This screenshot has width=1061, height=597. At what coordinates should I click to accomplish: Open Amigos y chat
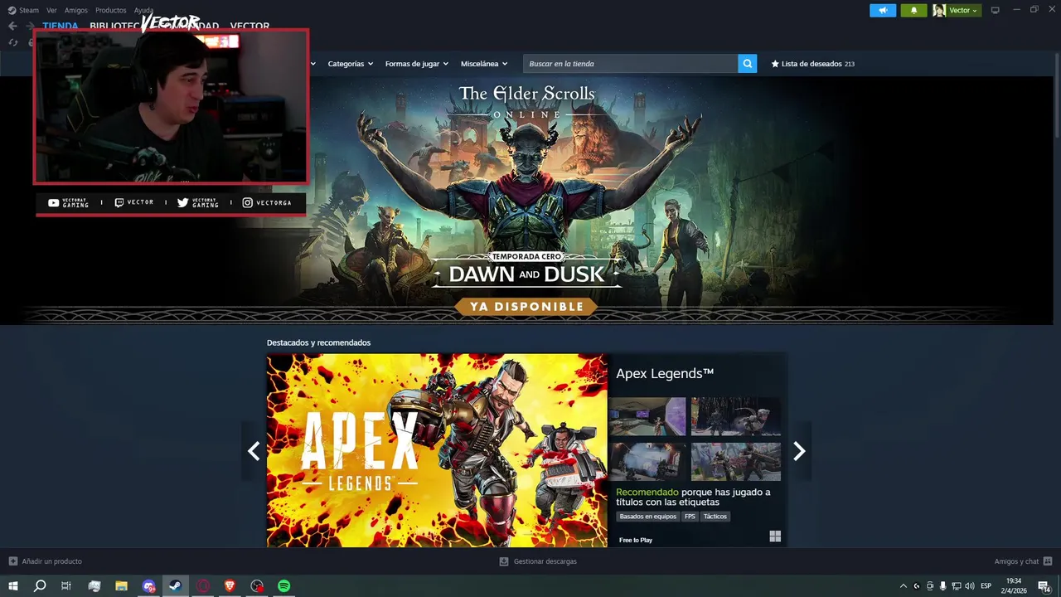(1023, 561)
